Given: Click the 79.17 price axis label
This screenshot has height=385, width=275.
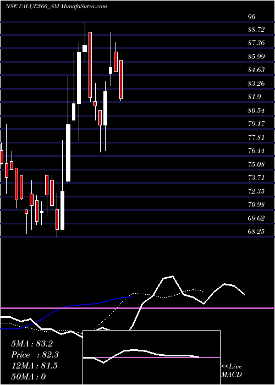Looking at the screenshot, I should tap(257, 124).
